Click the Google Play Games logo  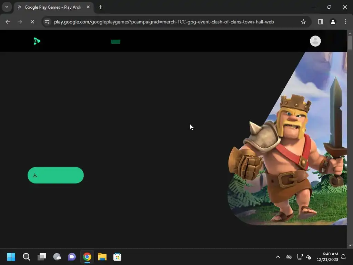point(37,41)
